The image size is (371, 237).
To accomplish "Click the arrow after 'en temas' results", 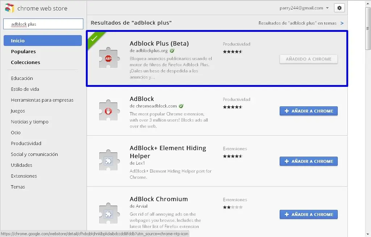I will click(x=342, y=23).
